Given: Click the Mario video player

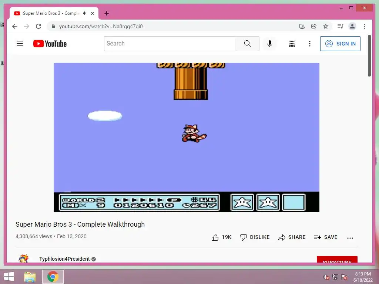Looking at the screenshot, I should click(187, 138).
